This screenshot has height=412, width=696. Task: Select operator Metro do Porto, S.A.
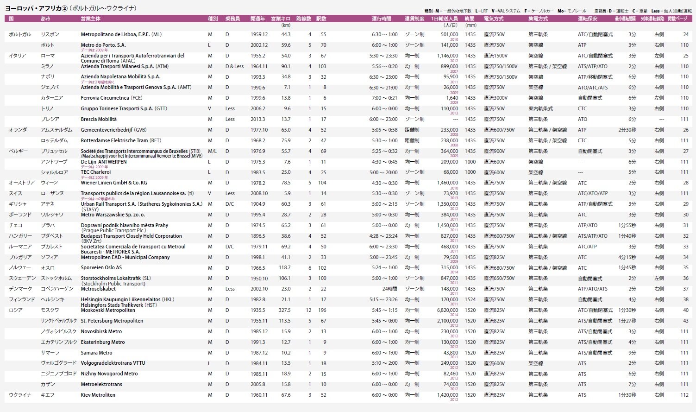[x=103, y=45]
